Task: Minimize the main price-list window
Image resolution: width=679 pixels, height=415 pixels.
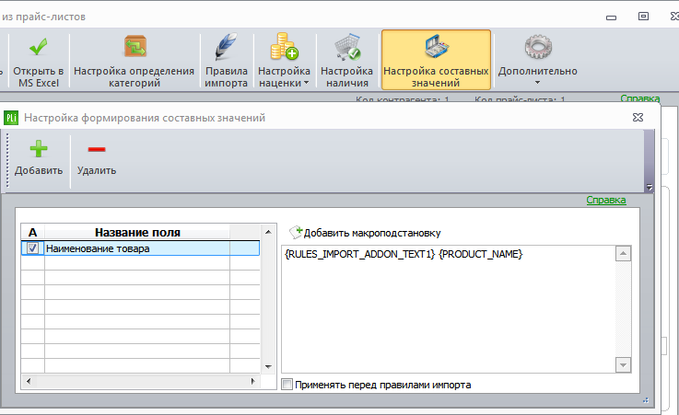Action: point(611,17)
